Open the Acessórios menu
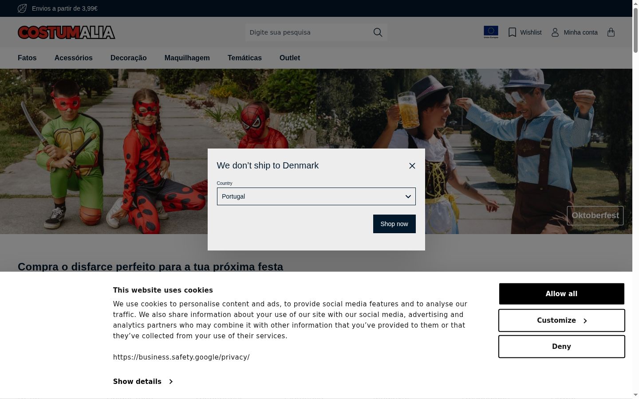 [x=74, y=58]
